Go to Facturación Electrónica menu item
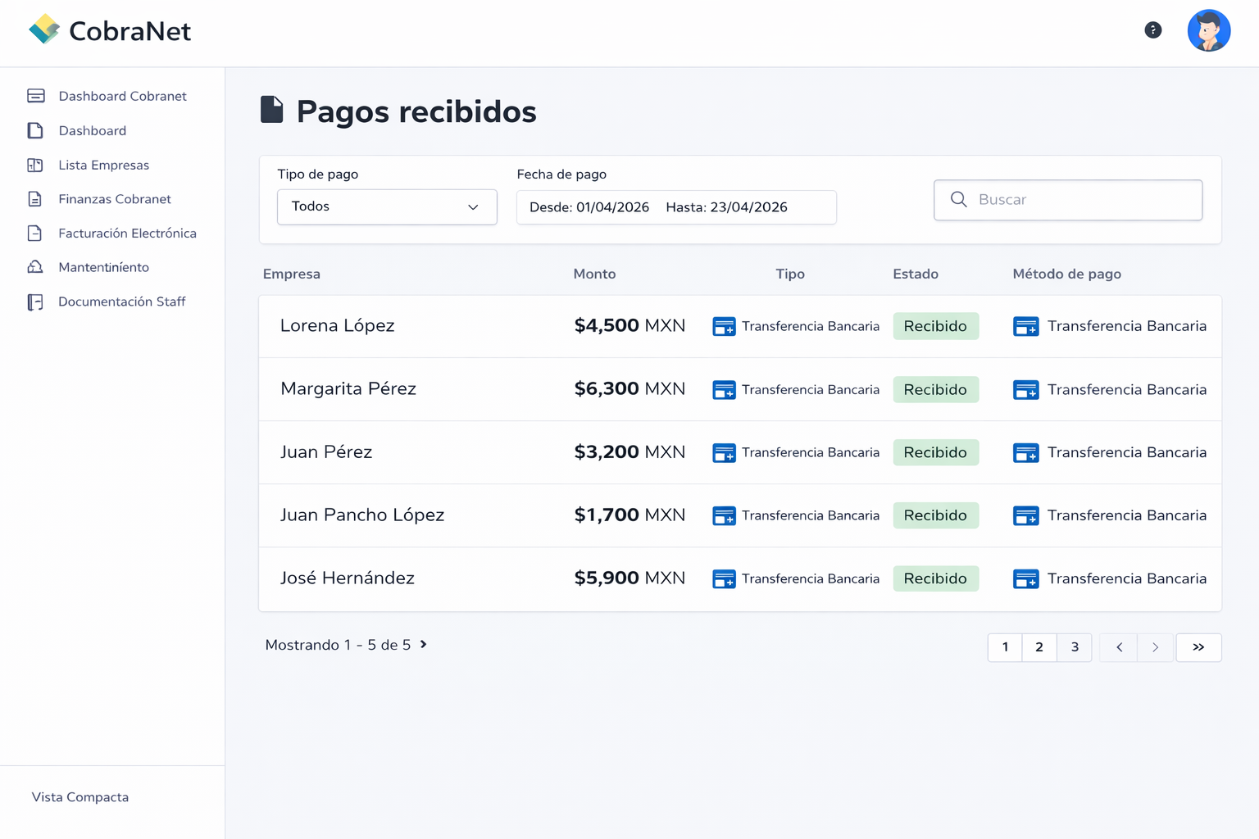 [127, 234]
